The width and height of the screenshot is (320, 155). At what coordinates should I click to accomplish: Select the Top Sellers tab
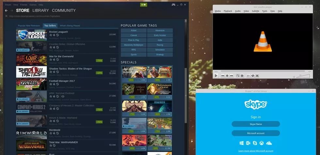50,26
